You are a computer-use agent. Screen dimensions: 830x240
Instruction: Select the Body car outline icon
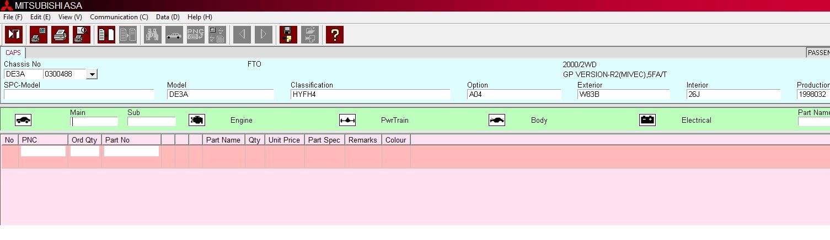pos(497,120)
